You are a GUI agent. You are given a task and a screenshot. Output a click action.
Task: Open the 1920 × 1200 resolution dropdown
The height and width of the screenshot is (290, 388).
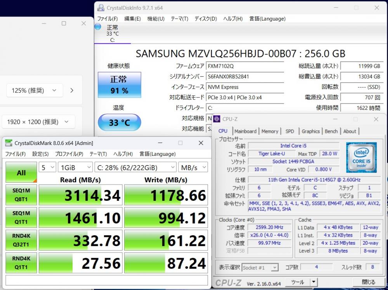[37, 122]
